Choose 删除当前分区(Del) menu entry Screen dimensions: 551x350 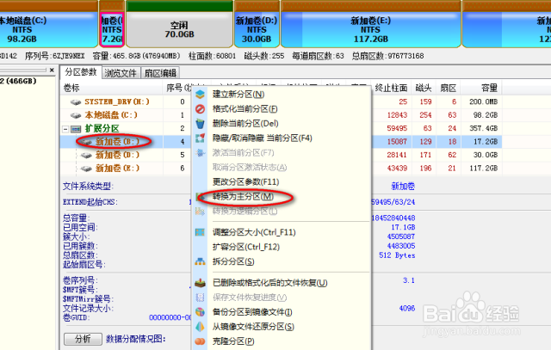245,124
